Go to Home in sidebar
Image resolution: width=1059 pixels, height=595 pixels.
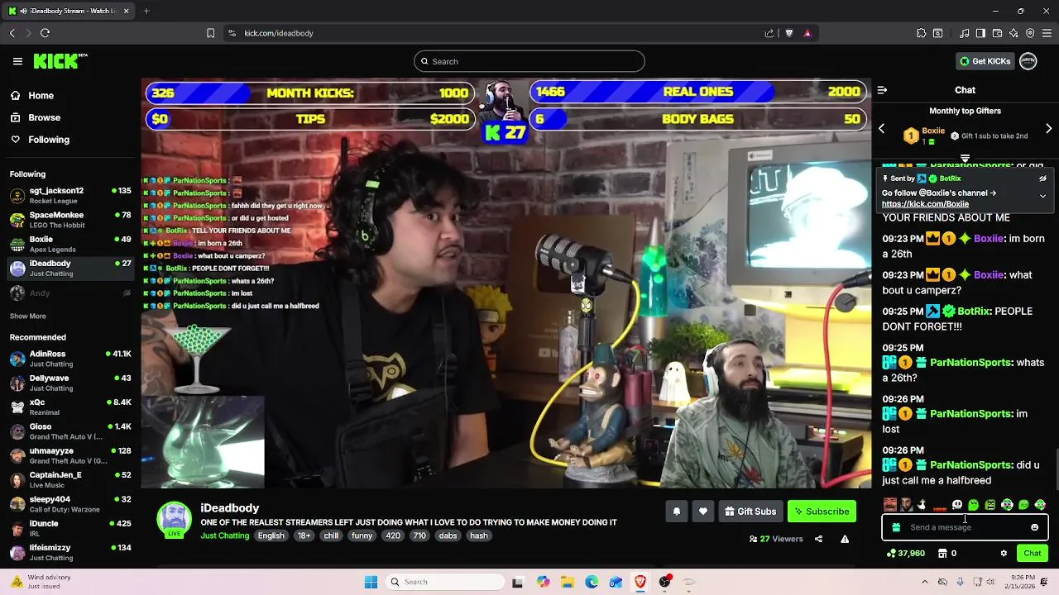click(x=41, y=96)
